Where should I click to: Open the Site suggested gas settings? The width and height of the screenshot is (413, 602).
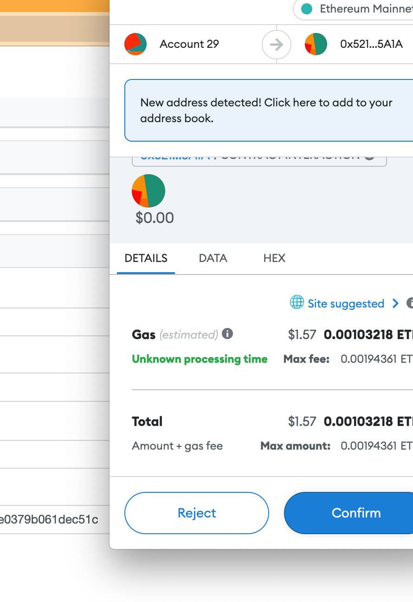coord(346,303)
